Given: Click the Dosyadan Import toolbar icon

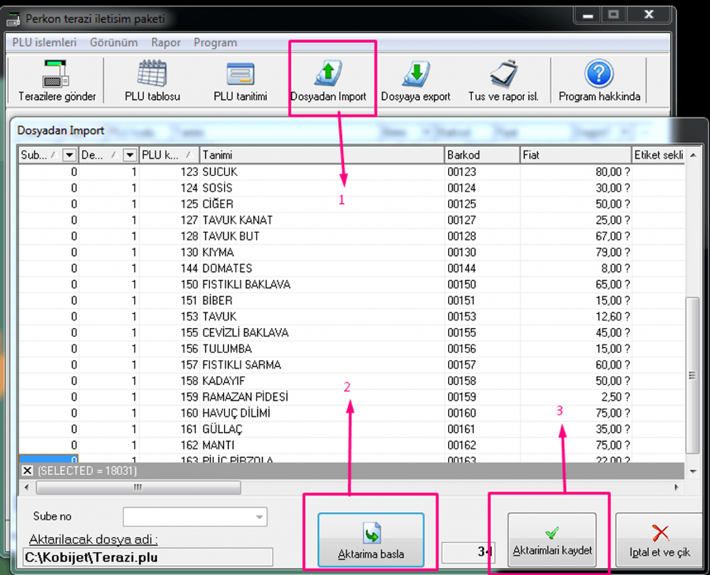Looking at the screenshot, I should pos(328,80).
